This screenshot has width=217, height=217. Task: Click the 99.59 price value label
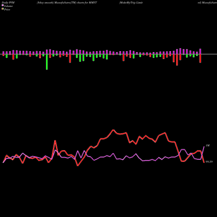click(209, 162)
